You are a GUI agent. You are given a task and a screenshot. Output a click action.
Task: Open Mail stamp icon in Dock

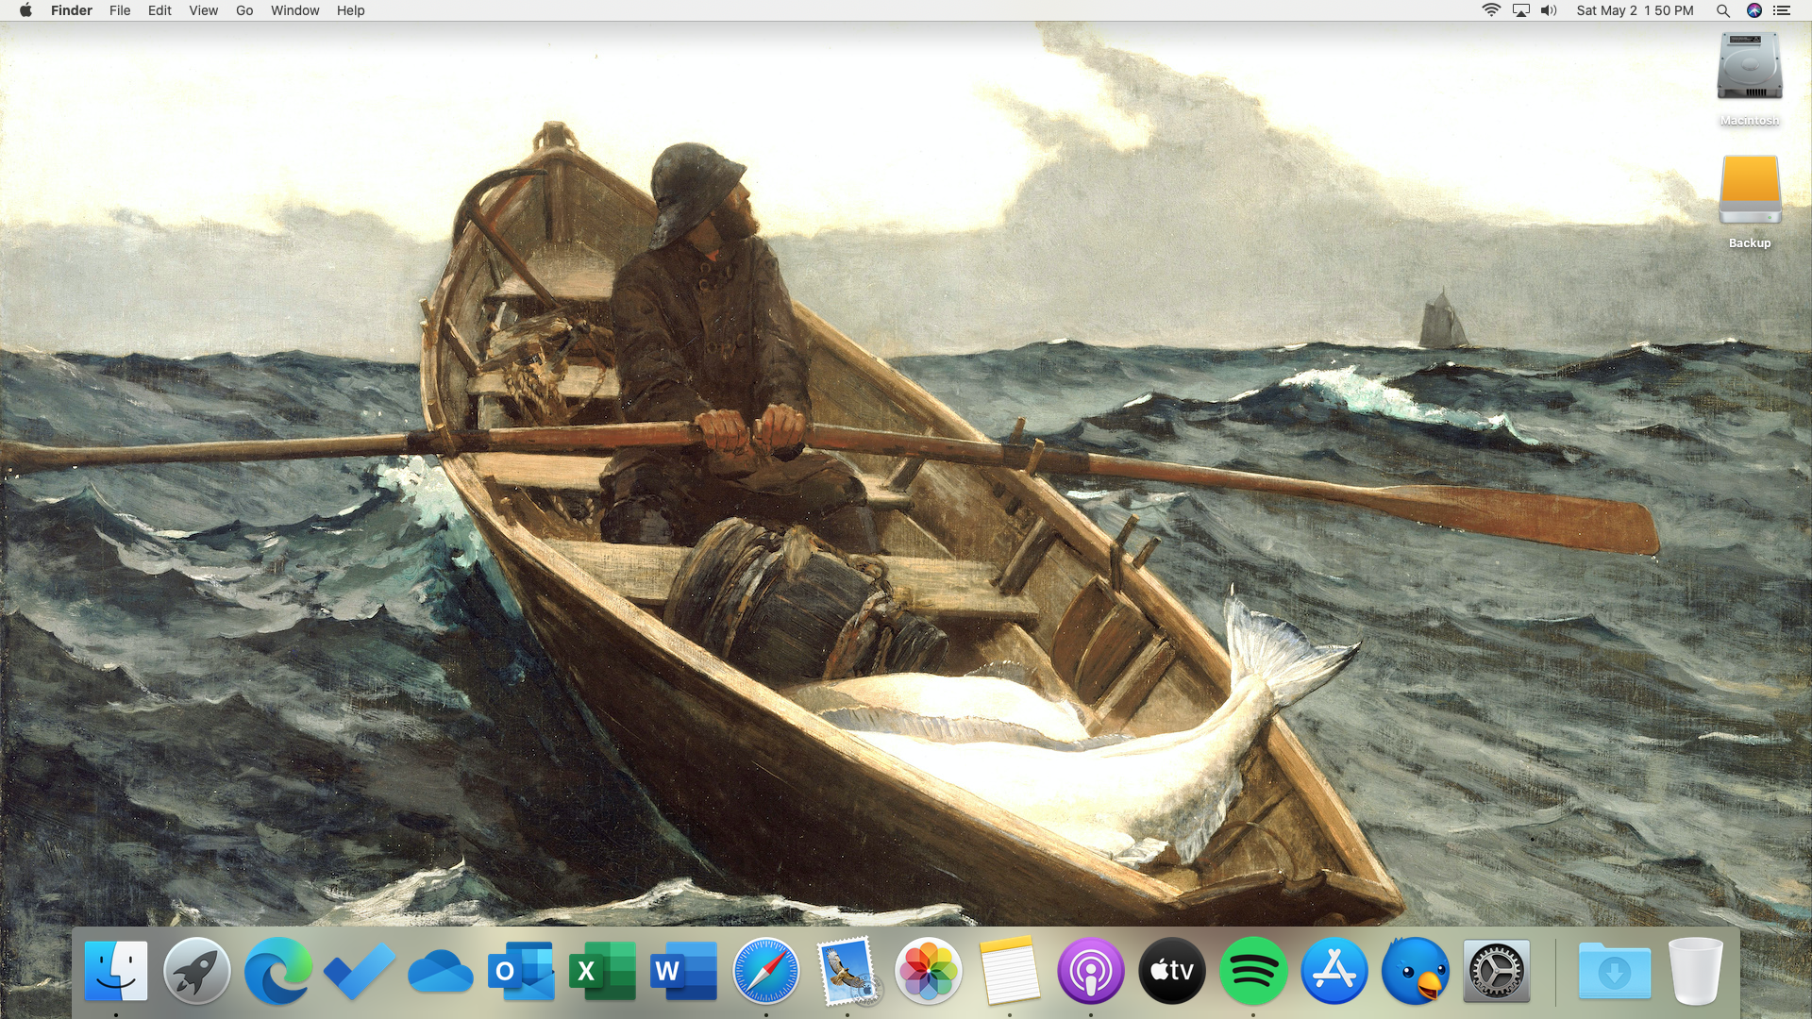pyautogui.click(x=847, y=971)
